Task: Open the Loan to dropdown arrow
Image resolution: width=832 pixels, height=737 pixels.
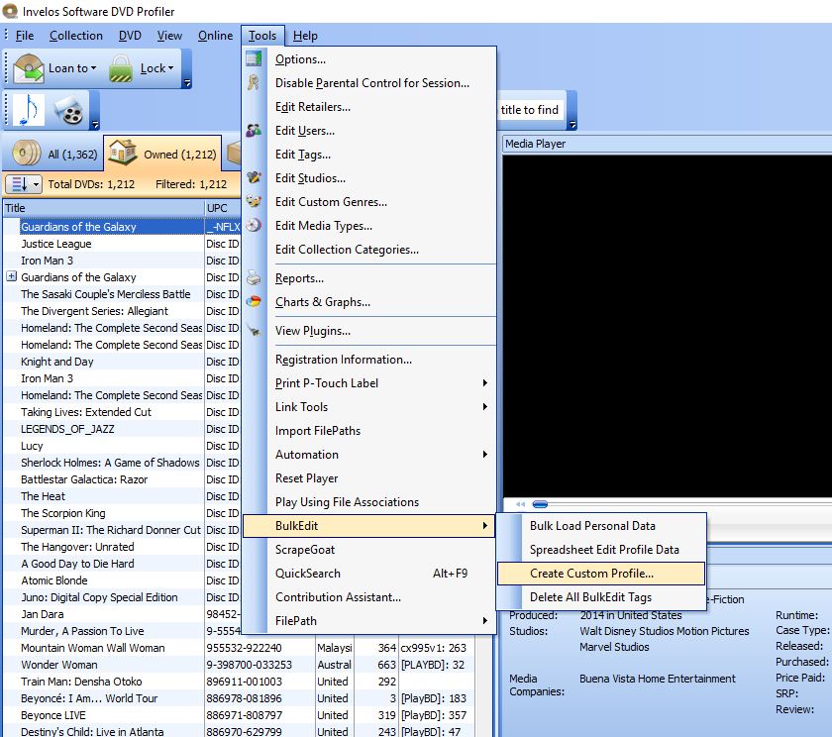Action: pos(93,68)
